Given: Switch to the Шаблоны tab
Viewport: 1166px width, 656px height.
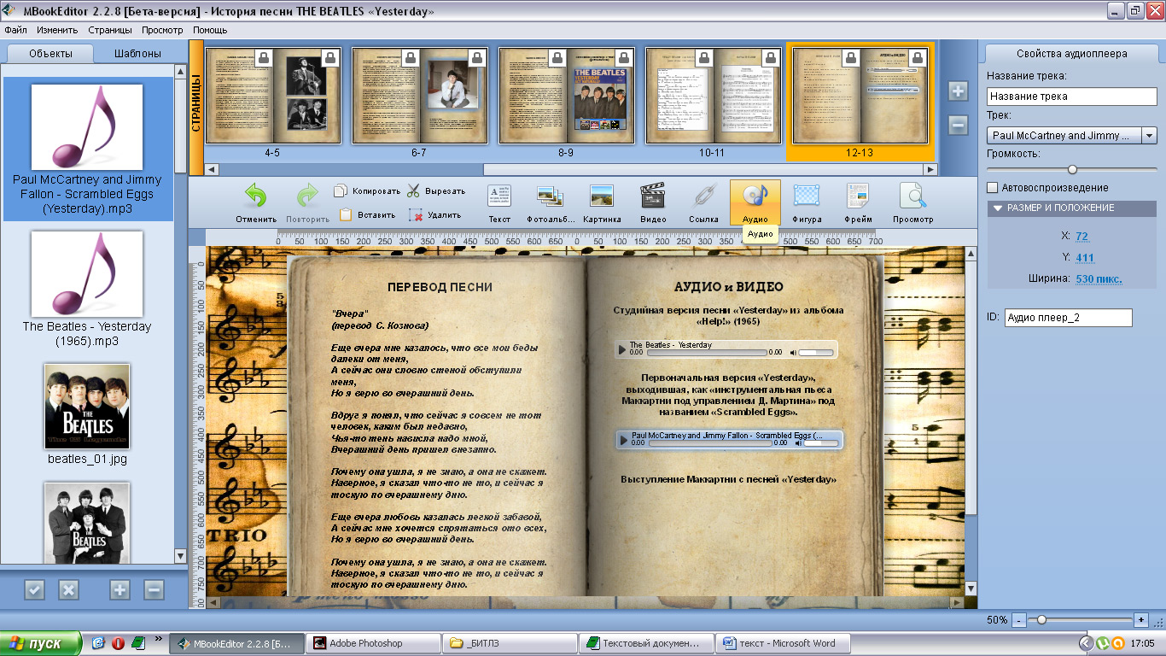Looking at the screenshot, I should point(138,54).
